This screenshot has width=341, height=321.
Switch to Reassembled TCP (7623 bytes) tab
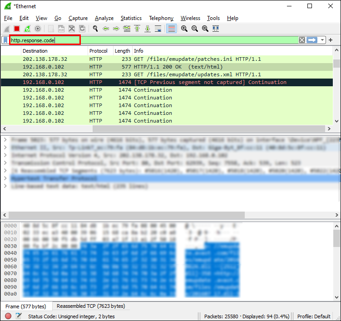(x=91, y=306)
